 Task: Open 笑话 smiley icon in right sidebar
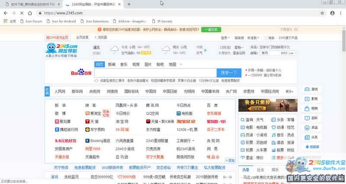[307, 127]
